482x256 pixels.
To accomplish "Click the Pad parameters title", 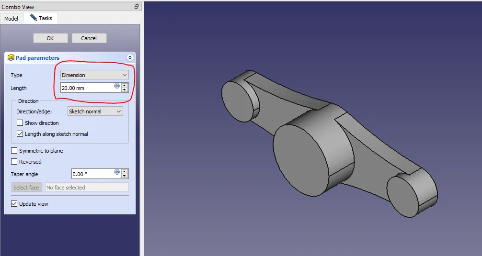I will coord(37,58).
